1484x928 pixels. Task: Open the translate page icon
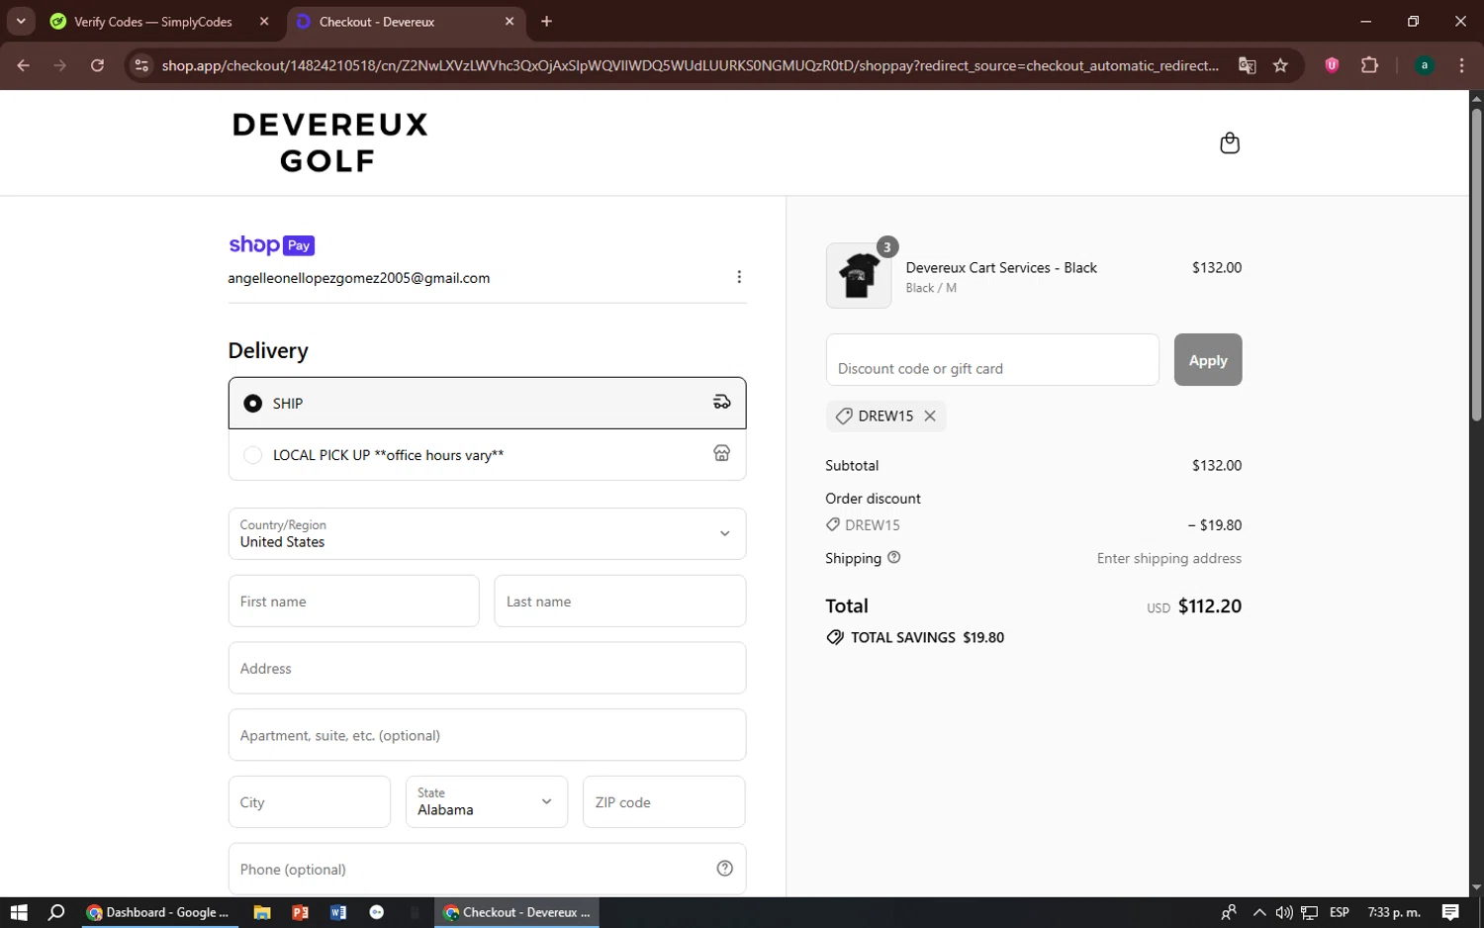1248,65
